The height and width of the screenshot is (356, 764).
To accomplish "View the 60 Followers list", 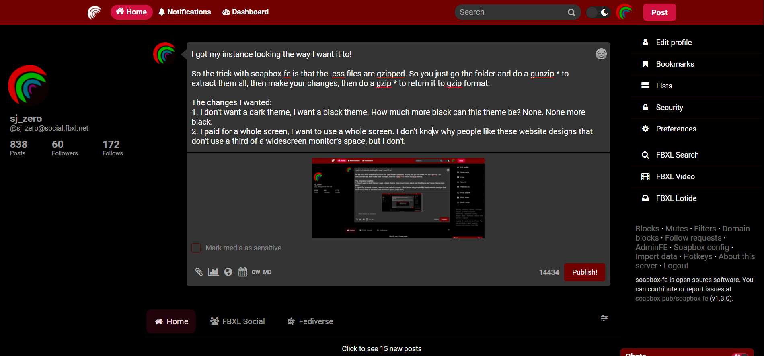I will click(x=65, y=147).
